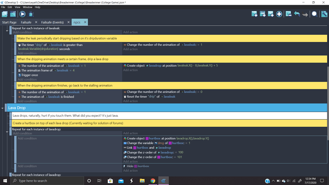Switch to the Failsafe scene tab
This screenshot has height=185, width=329.
pos(26,22)
